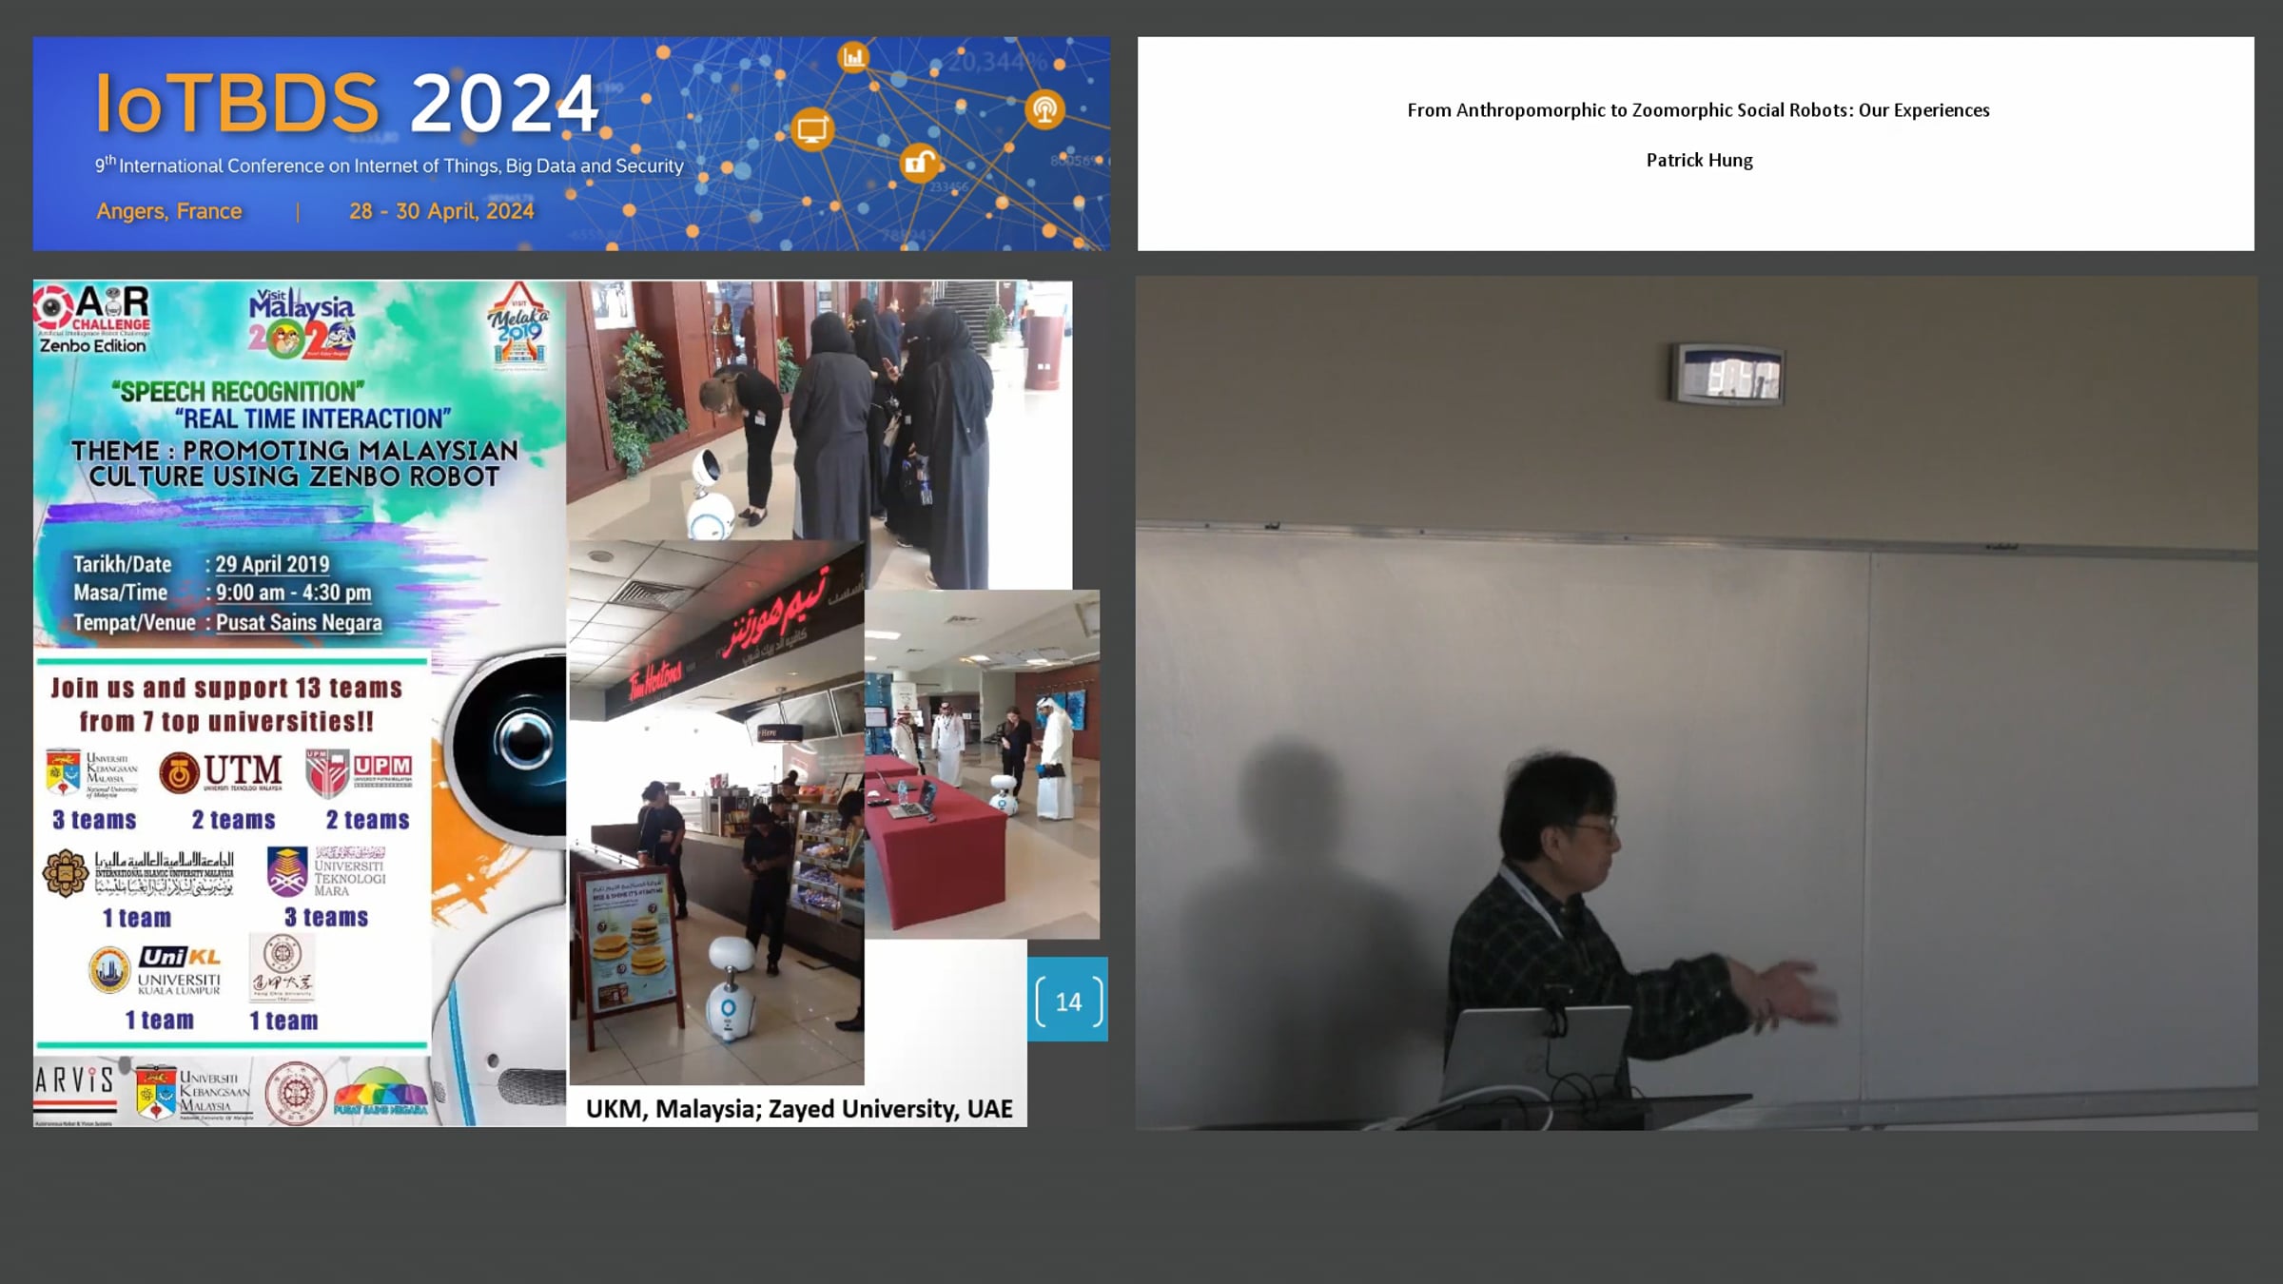
Task: Click the speaker name Patrick Hung
Action: [x=1699, y=161]
